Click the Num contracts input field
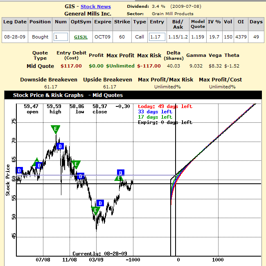The width and height of the screenshot is (266, 266). (61, 37)
